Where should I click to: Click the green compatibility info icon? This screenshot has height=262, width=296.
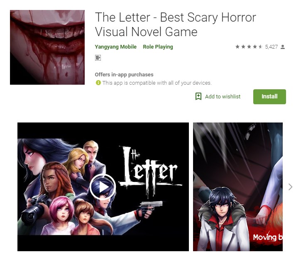click(98, 83)
